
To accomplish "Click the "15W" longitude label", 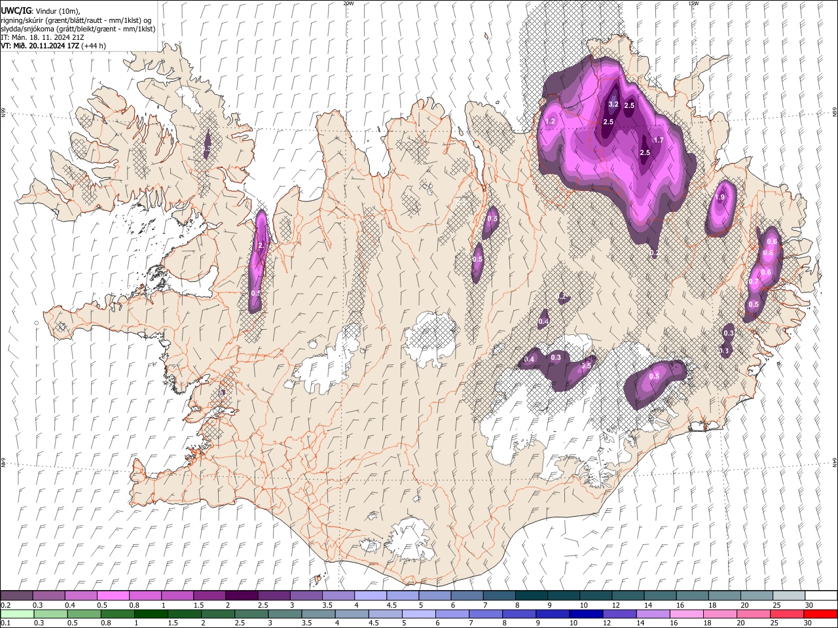I will pyautogui.click(x=693, y=3).
